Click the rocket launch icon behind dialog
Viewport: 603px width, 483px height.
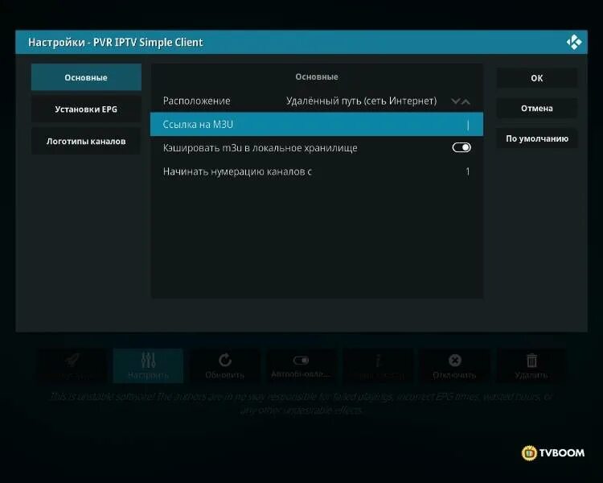click(x=72, y=361)
